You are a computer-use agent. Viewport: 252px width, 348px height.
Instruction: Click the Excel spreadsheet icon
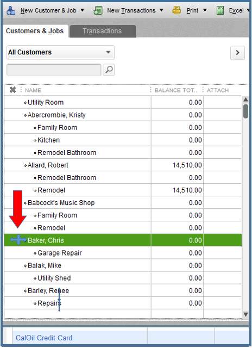click(220, 10)
